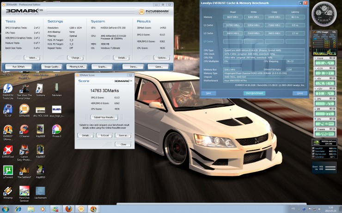The height and width of the screenshot is (213, 342).
Task: Click Select under the Tests section
Action: pos(32,58)
